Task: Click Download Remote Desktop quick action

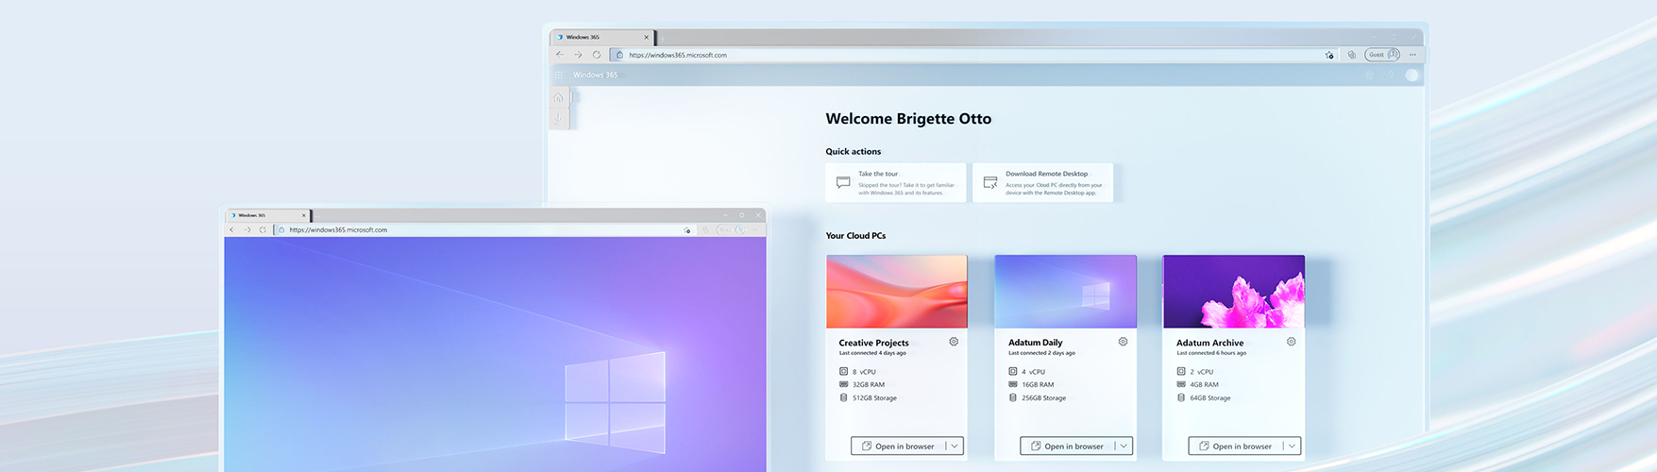Action: click(x=1042, y=183)
